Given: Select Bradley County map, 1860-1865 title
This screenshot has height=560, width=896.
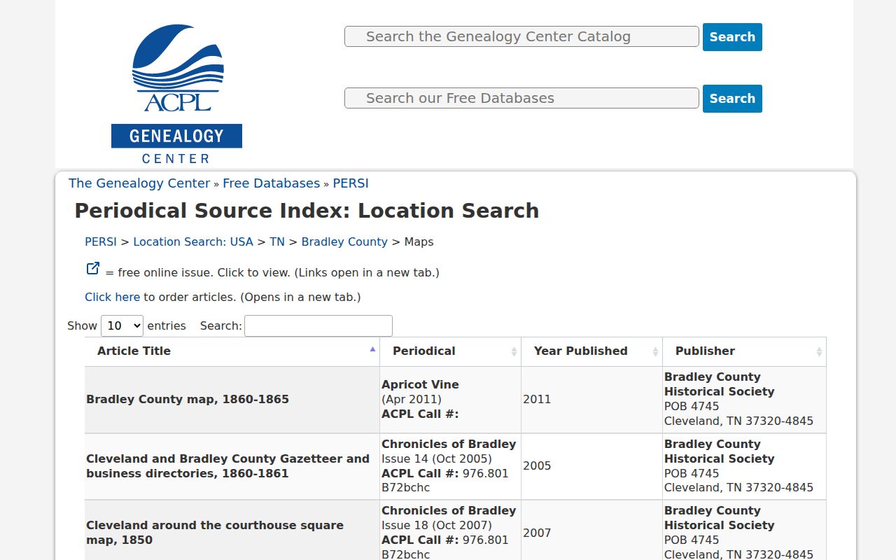Looking at the screenshot, I should pyautogui.click(x=188, y=400).
